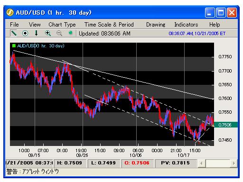Click the scrollbar right arrow
Image resolution: width=243 pixels, height=182 pixels.
[234, 163]
